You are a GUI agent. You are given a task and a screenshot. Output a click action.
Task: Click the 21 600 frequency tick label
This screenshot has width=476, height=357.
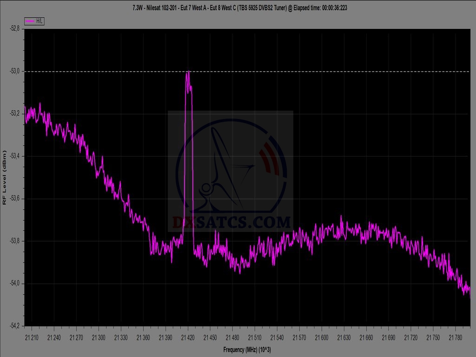click(322, 337)
